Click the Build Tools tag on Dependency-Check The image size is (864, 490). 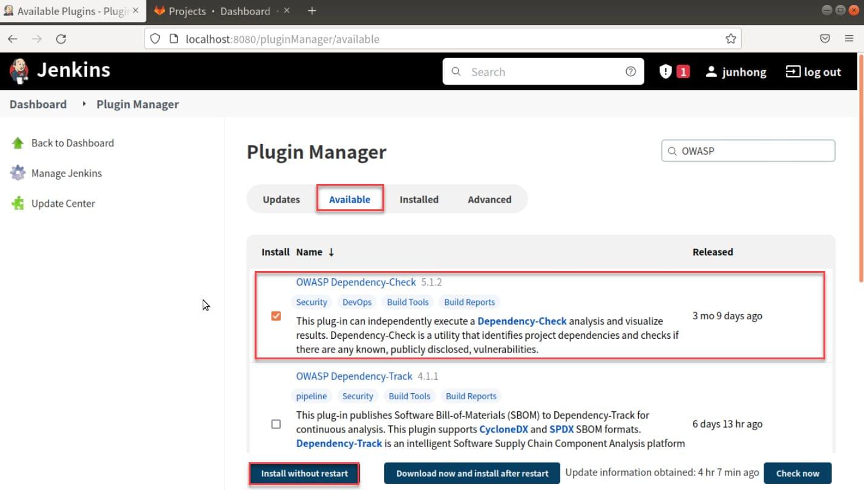pyautogui.click(x=408, y=302)
